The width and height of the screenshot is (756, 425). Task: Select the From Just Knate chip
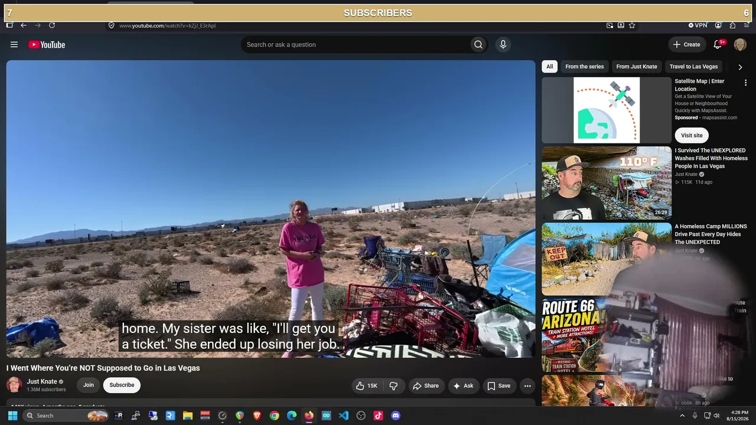[x=637, y=67]
